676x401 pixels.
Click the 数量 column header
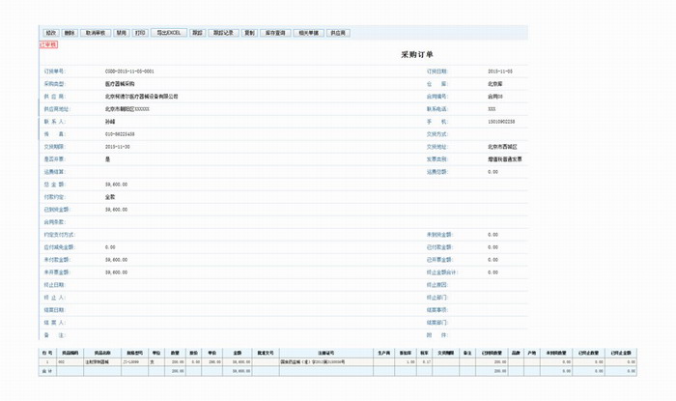[x=176, y=353]
